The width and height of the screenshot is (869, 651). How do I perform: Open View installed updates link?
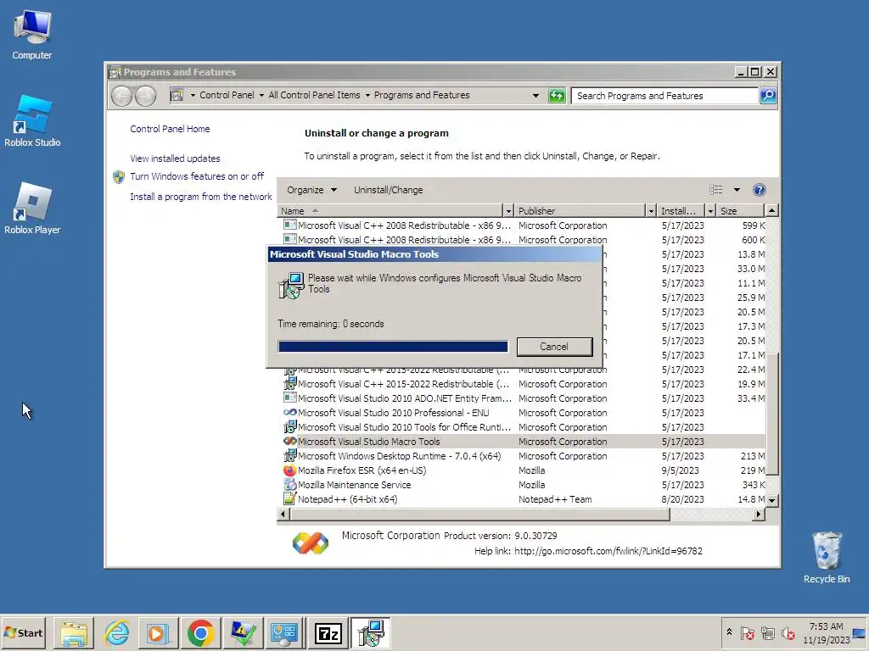[x=175, y=159]
